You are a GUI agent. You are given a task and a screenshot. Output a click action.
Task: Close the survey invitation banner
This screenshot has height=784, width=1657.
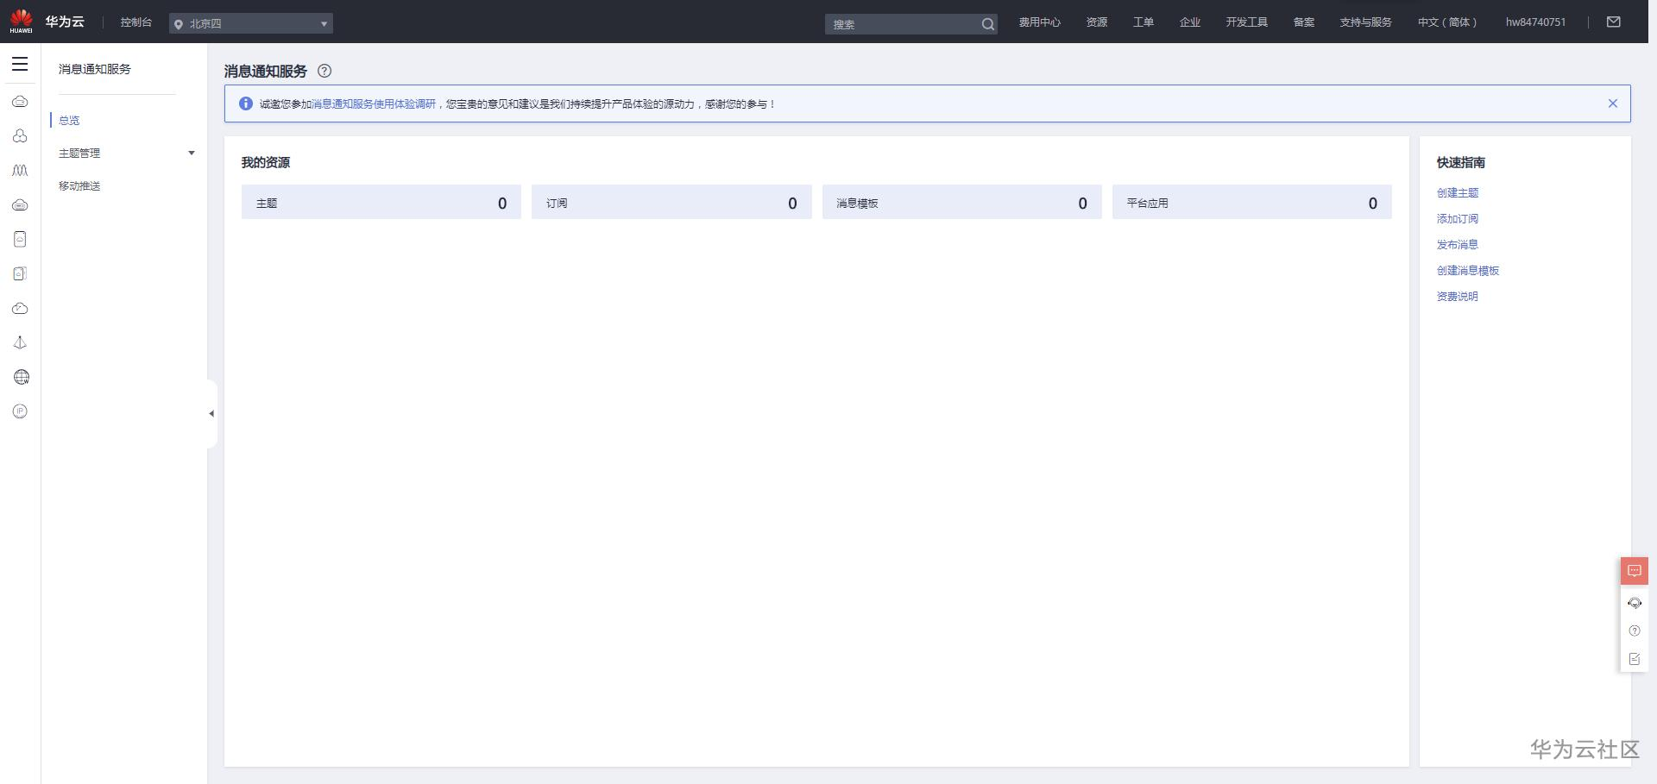click(1613, 103)
